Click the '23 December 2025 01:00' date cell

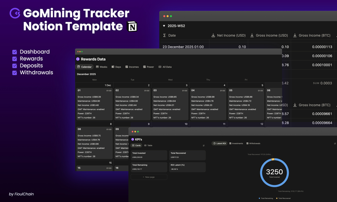[x=183, y=47]
